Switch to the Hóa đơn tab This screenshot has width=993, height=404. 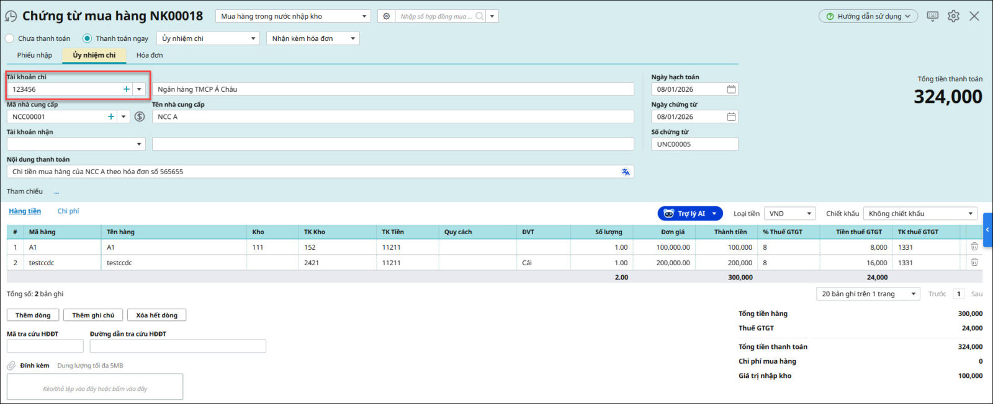(x=150, y=55)
